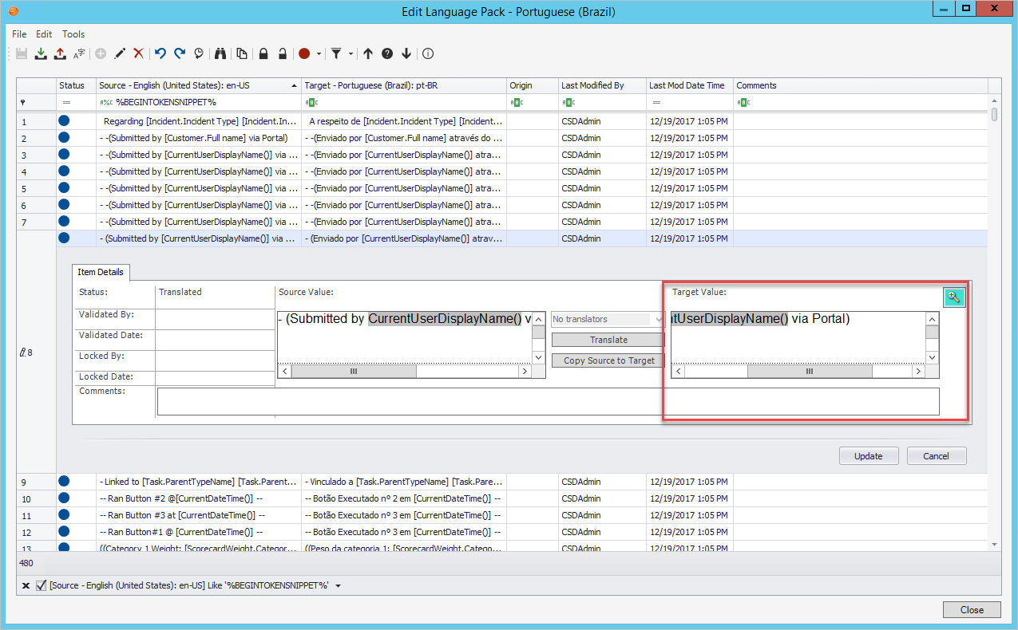Open the File menu
Viewport: 1018px width, 630px height.
click(19, 34)
